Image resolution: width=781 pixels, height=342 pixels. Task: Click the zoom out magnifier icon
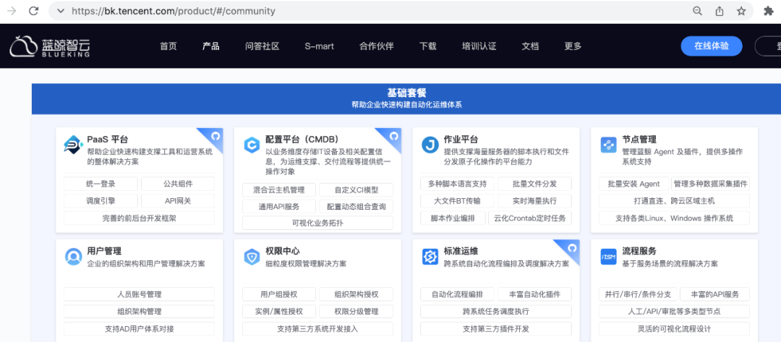[698, 11]
